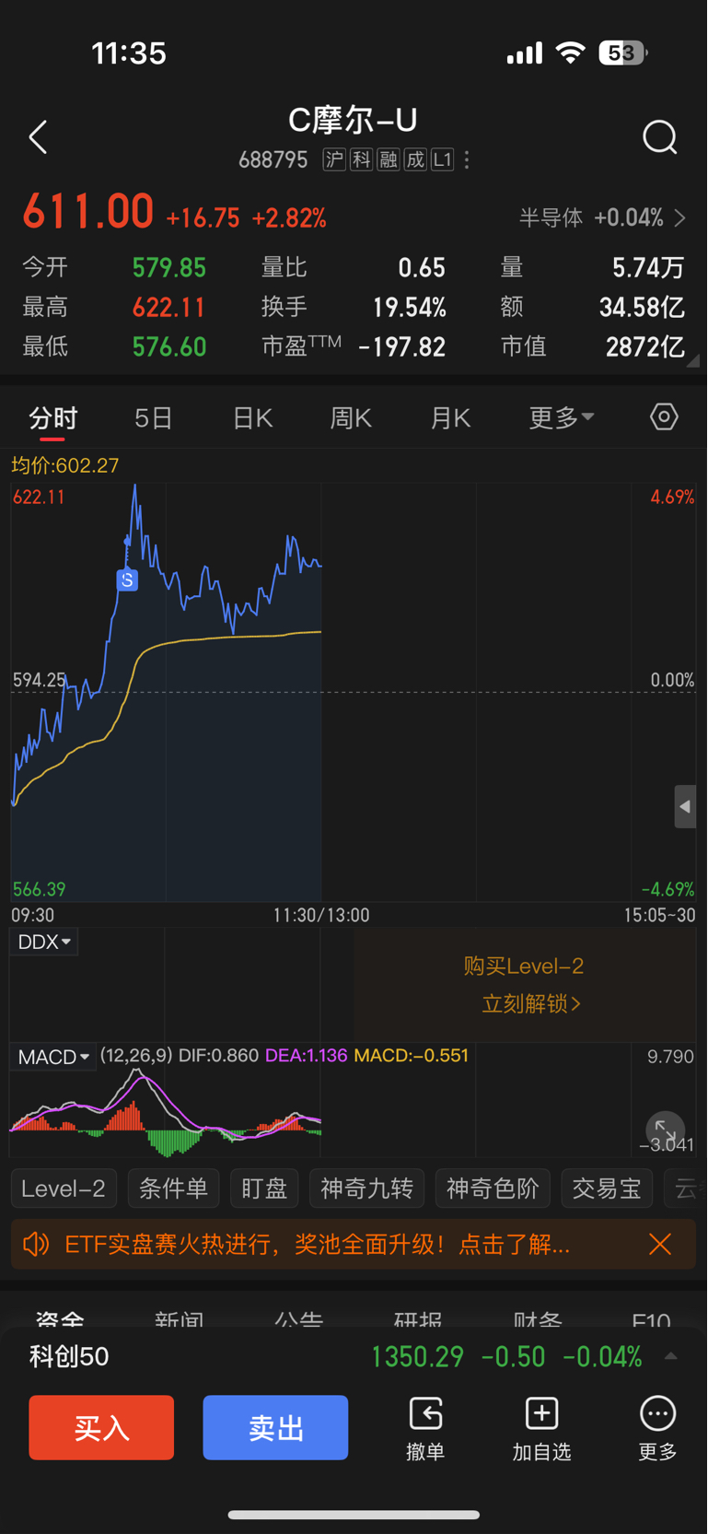The height and width of the screenshot is (1534, 708).
Task: Expand the 科创50 index bar arrow
Action: click(x=670, y=1356)
